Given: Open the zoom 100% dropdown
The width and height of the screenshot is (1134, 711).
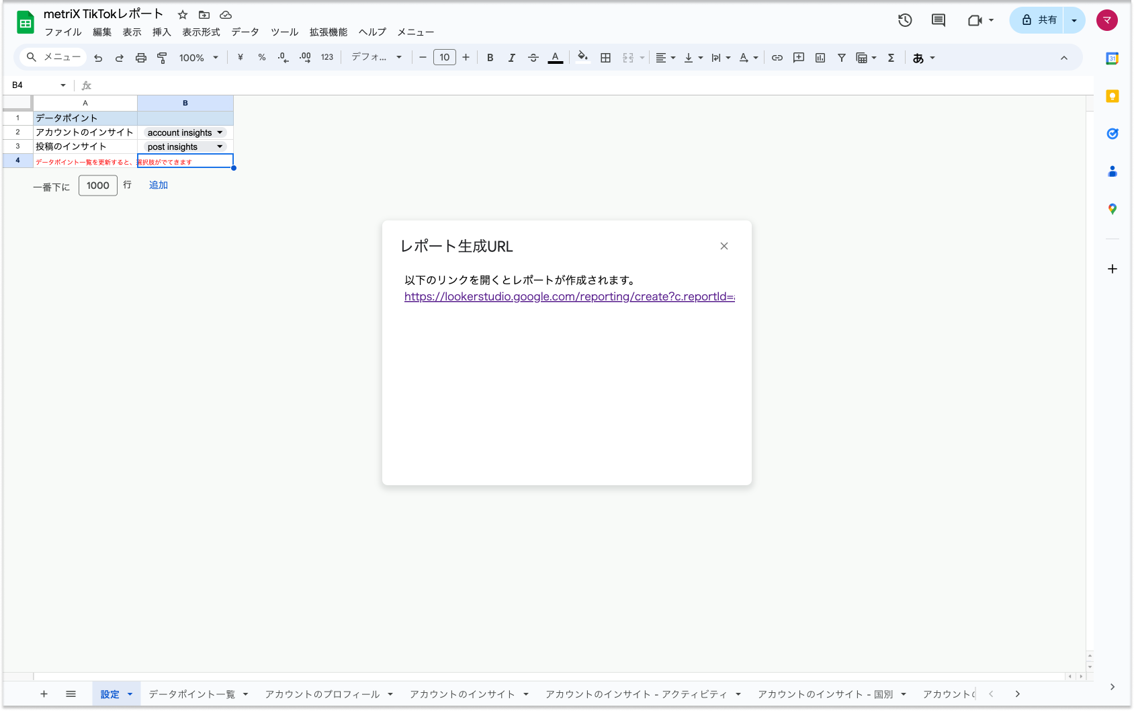Looking at the screenshot, I should (x=199, y=58).
